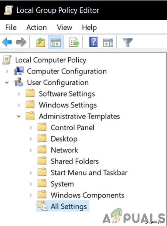Open the File menu
Image resolution: width=167 pixels, height=226 pixels.
click(11, 27)
